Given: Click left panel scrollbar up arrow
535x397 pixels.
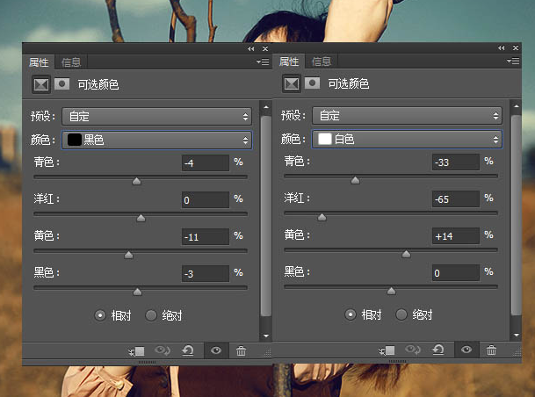Looking at the screenshot, I should pos(266,107).
